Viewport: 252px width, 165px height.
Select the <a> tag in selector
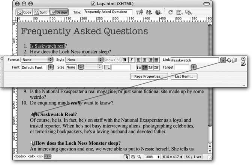(x=47, y=156)
